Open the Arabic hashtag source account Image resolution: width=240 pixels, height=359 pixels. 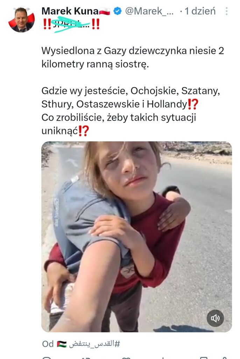click(x=94, y=344)
